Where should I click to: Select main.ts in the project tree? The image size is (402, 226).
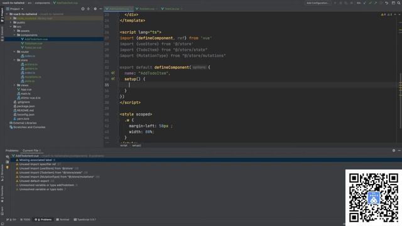pos(25,94)
